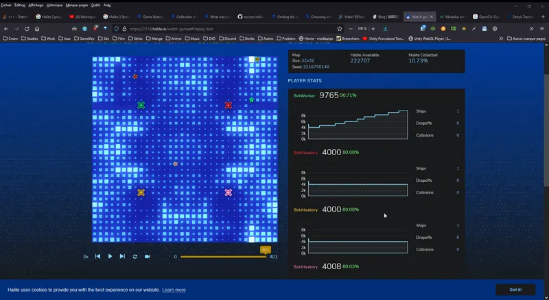The height and width of the screenshot is (300, 549).
Task: Switch to the Game Strategy browser tab
Action: [150, 16]
